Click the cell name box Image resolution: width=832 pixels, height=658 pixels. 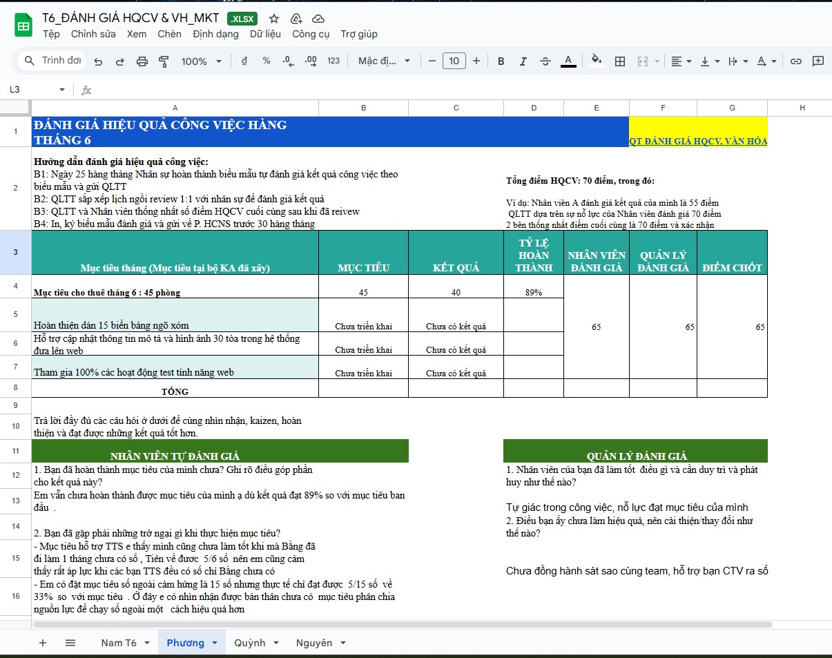35,90
